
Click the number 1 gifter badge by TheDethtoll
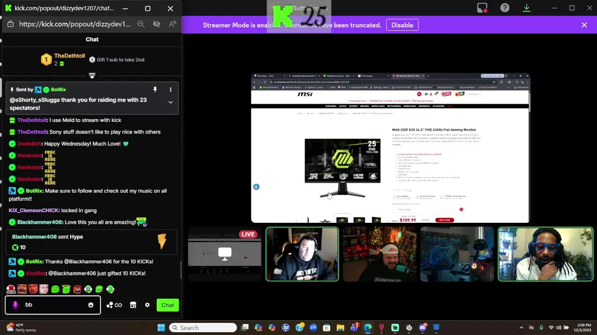(x=46, y=60)
